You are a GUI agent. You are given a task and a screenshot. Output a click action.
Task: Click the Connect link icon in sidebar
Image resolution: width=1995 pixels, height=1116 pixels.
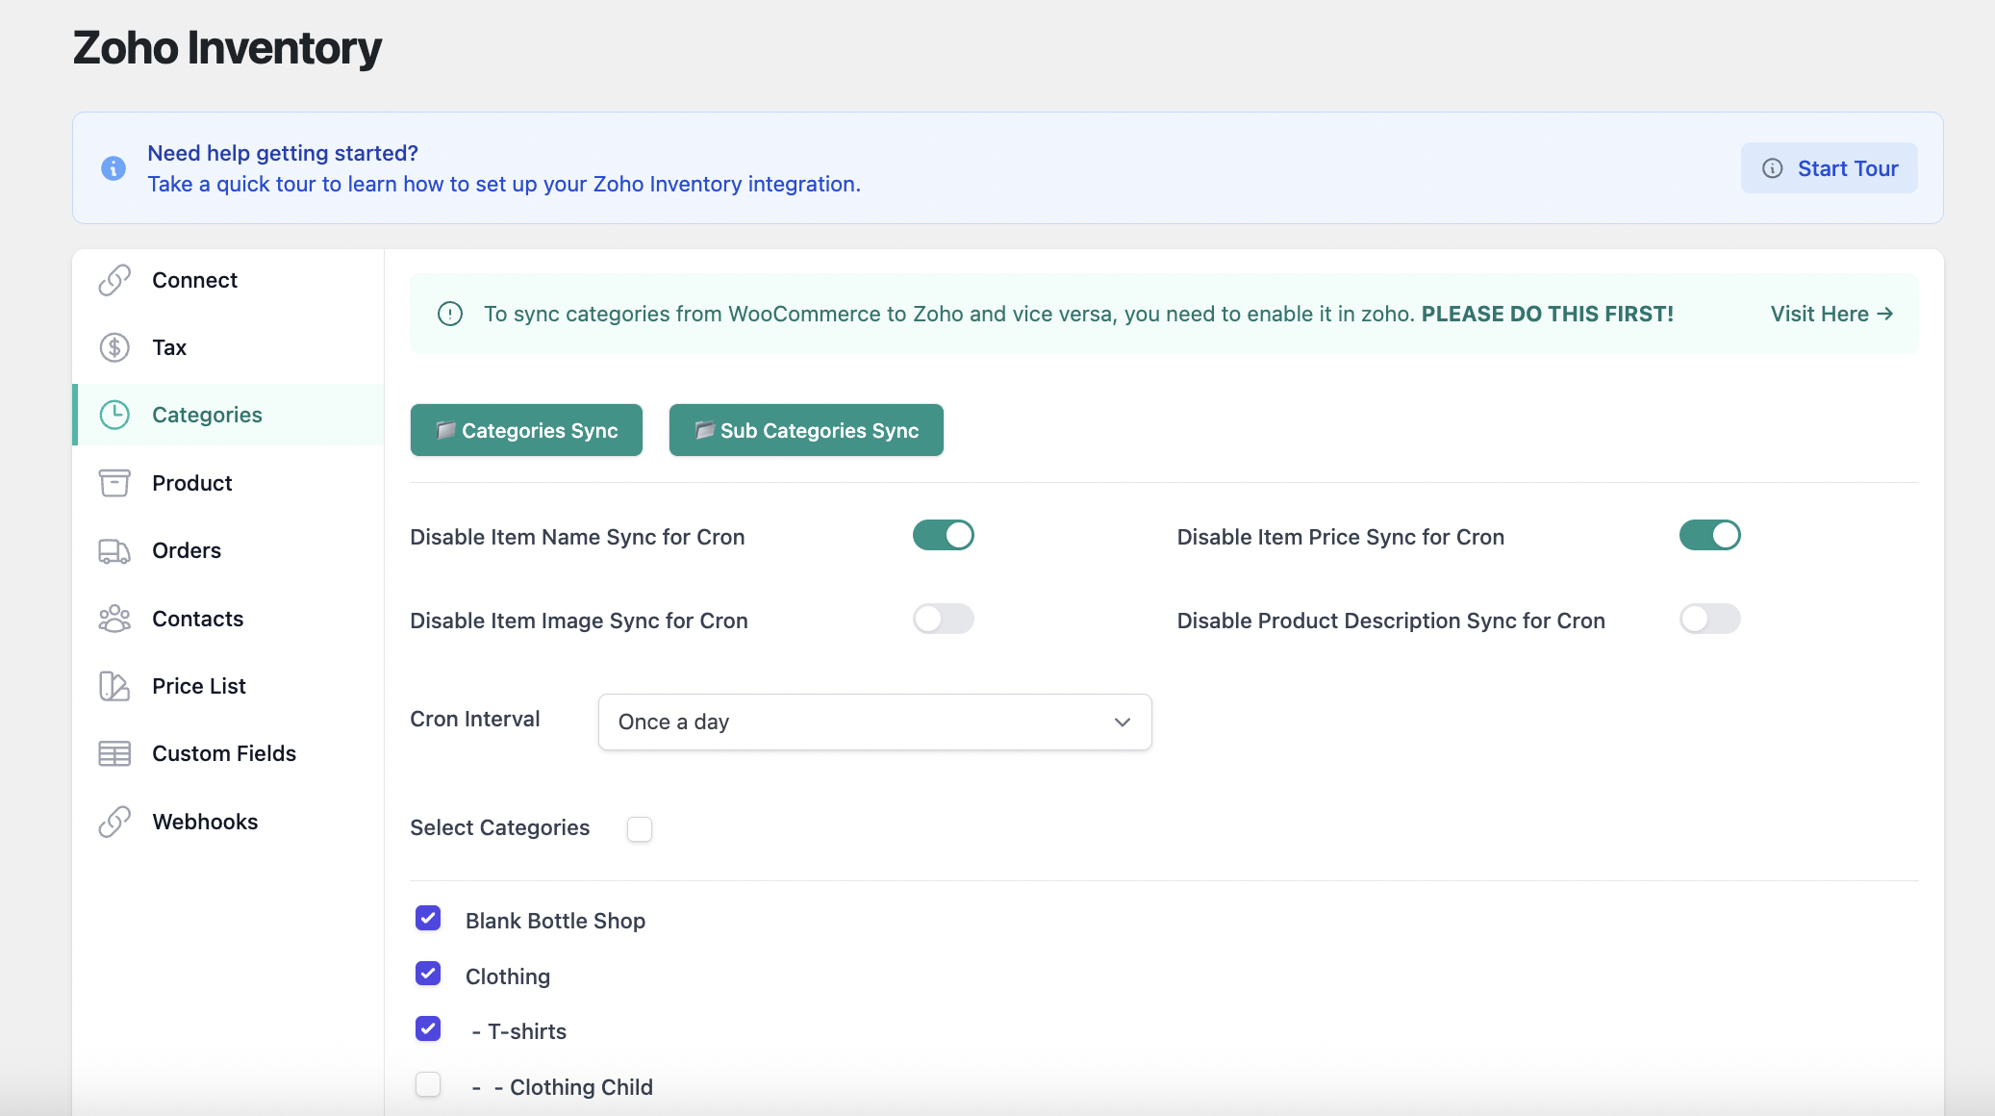click(114, 280)
